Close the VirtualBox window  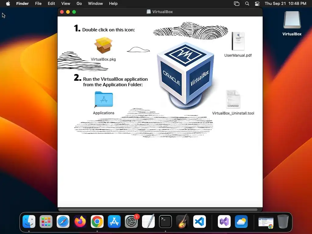(62, 12)
